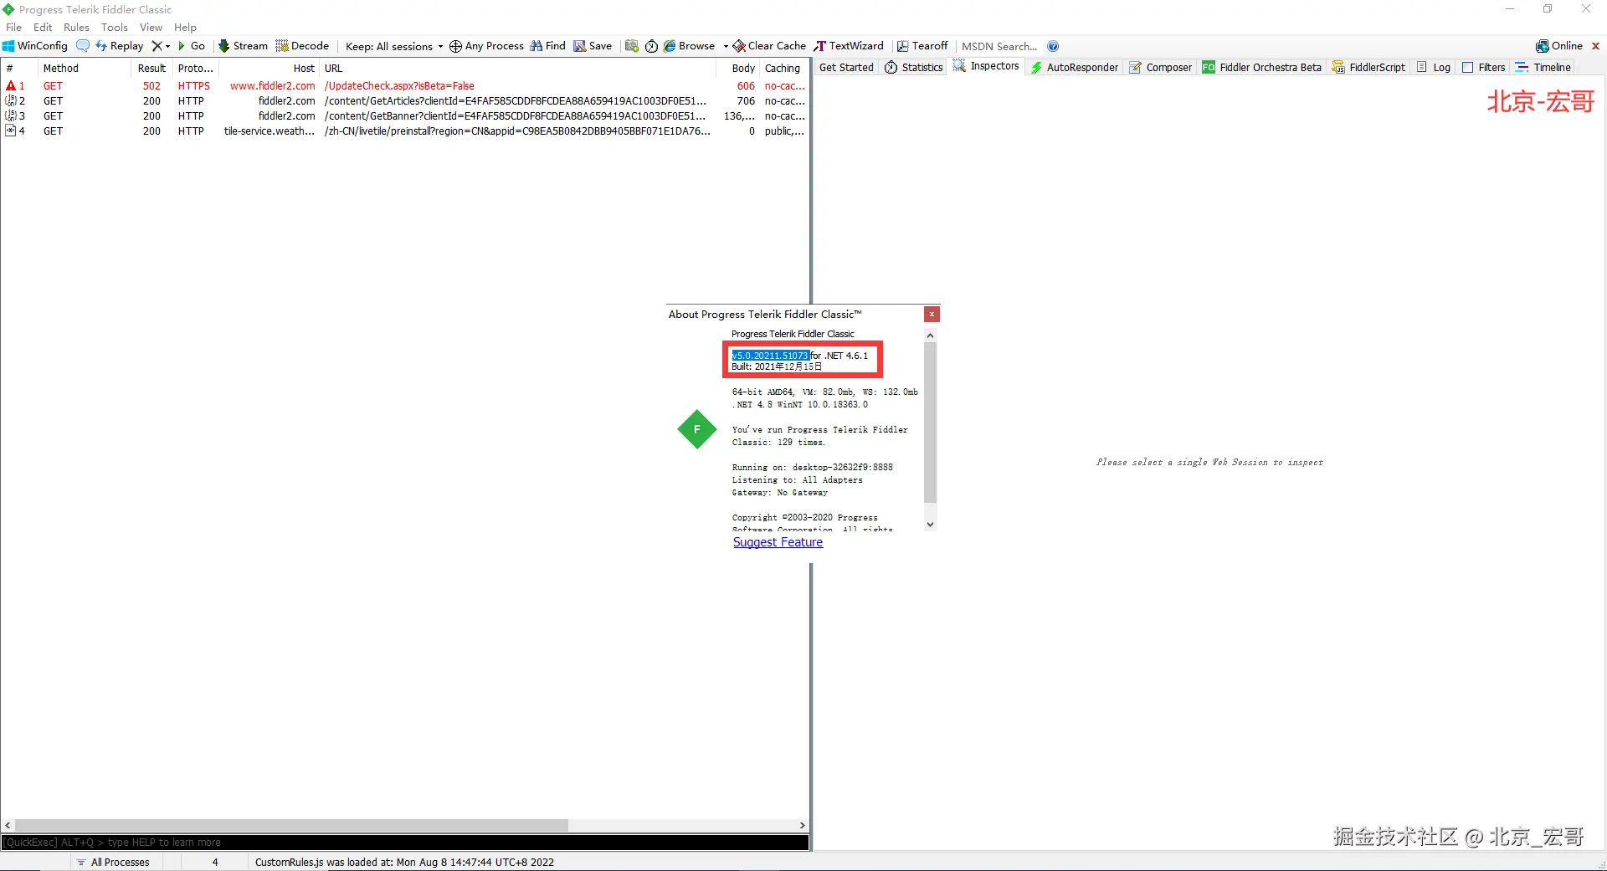Open the Timeline tab
The height and width of the screenshot is (871, 1607).
coord(1543,67)
